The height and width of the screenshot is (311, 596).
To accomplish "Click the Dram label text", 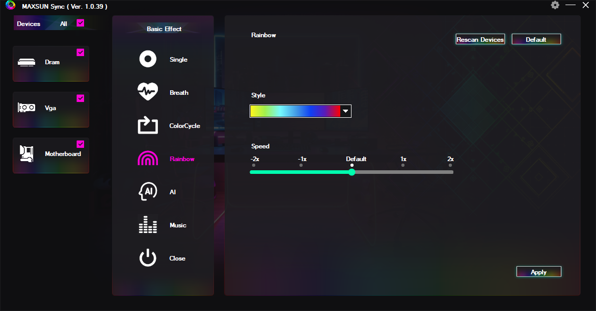I will tap(52, 62).
